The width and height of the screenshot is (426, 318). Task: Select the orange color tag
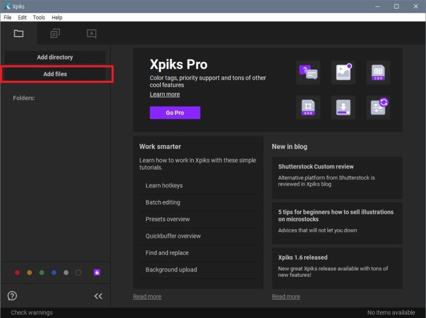tap(29, 272)
